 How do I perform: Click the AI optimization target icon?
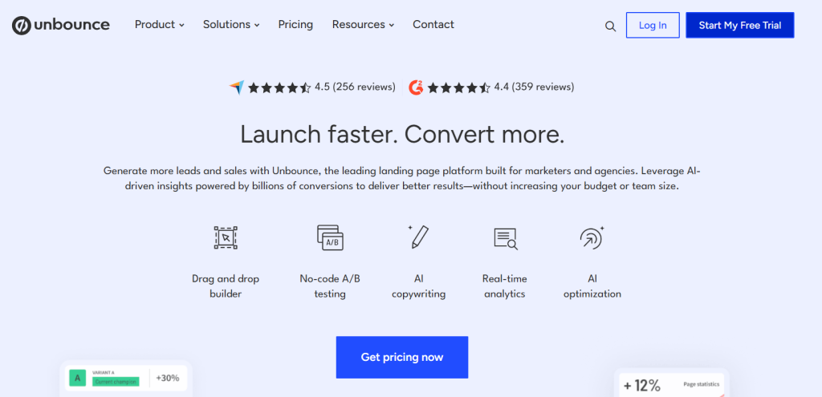coord(592,237)
